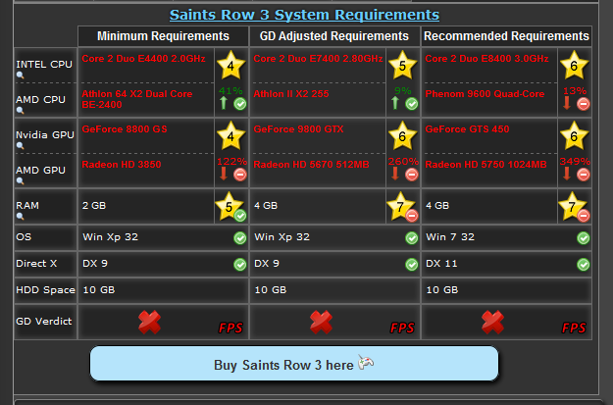Image resolution: width=613 pixels, height=405 pixels.
Task: Open Athlon 64 X2 Dual Core BE-2400 link
Action: tap(137, 99)
